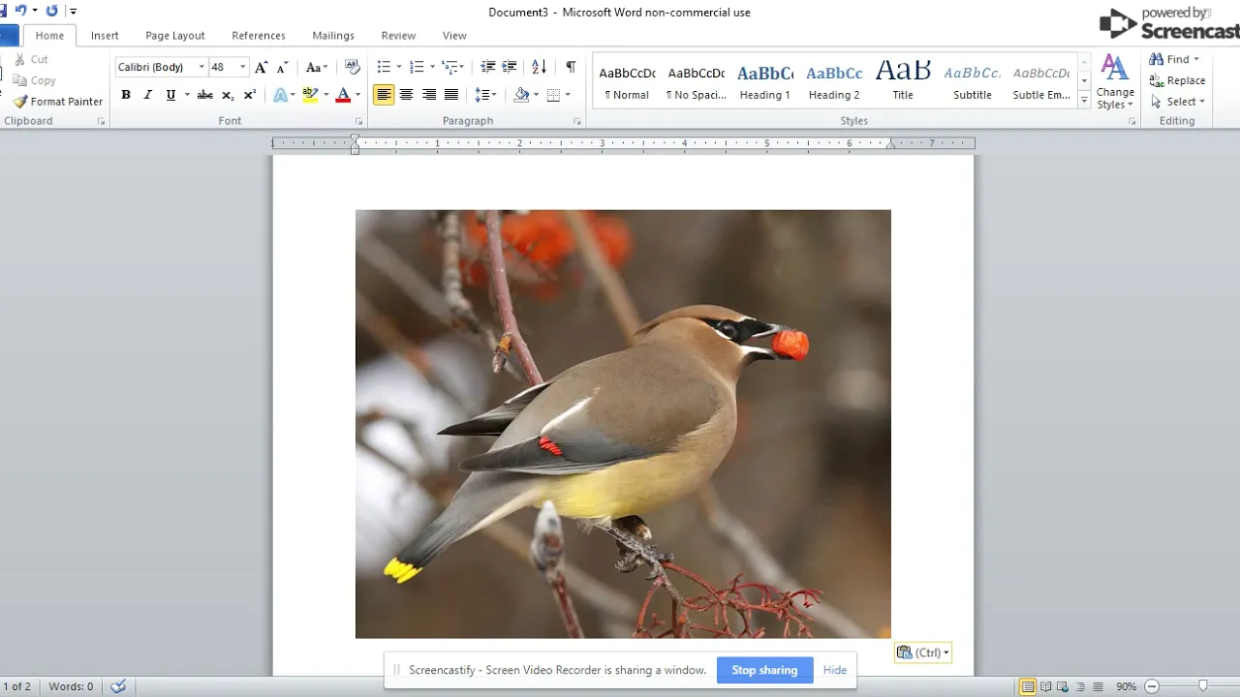The image size is (1240, 697).
Task: Click Align Text Right icon
Action: [x=428, y=95]
